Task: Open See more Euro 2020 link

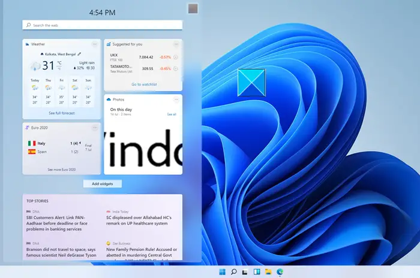Action: tap(62, 170)
